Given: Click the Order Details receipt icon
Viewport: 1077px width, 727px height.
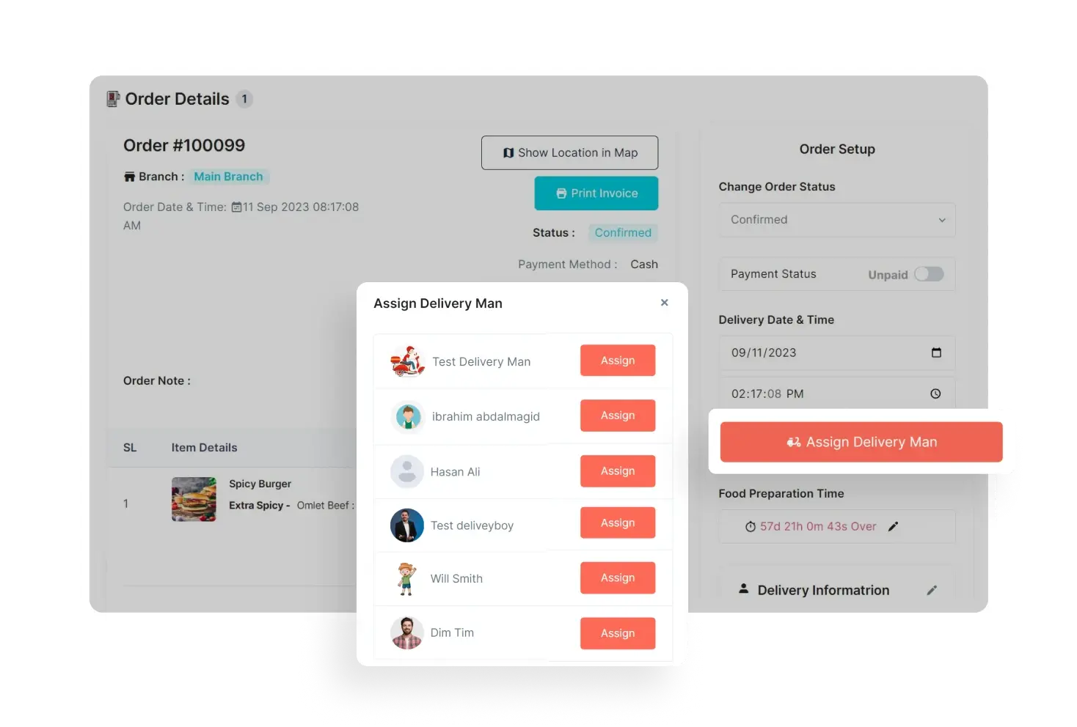Looking at the screenshot, I should point(113,99).
